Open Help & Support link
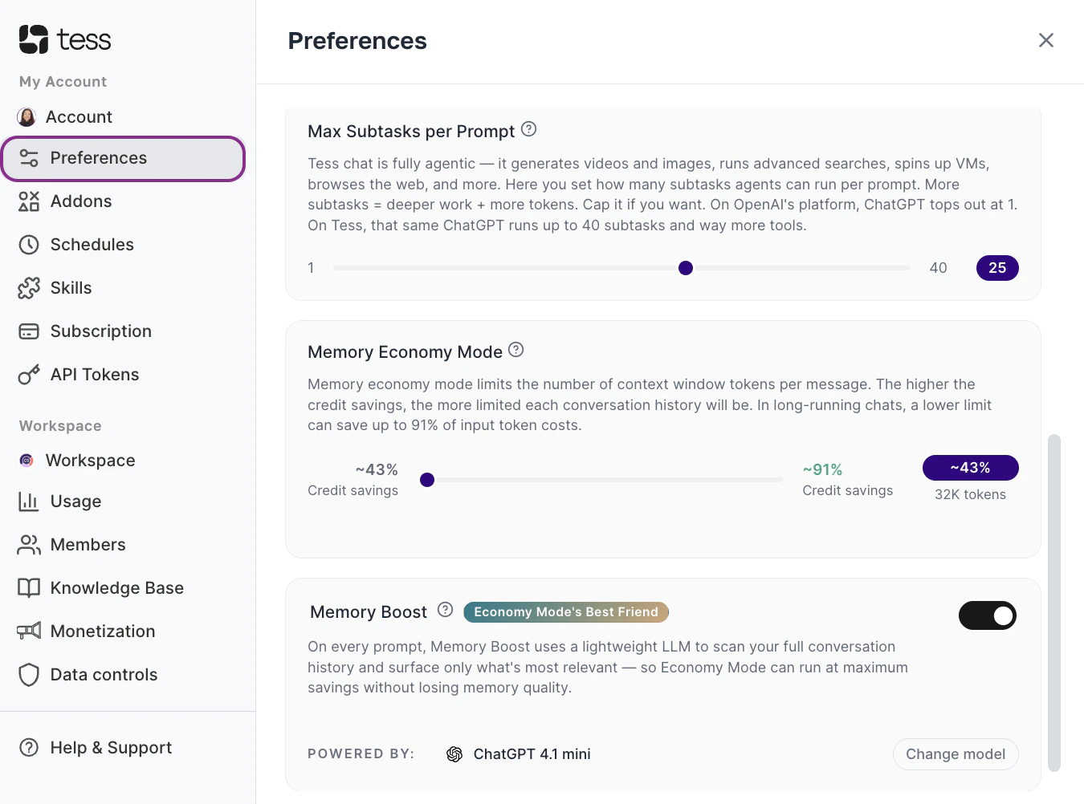Screen dimensions: 1084x804 click(x=111, y=748)
